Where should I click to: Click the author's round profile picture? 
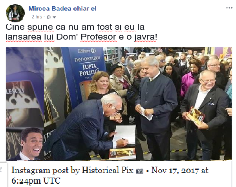tap(15, 13)
